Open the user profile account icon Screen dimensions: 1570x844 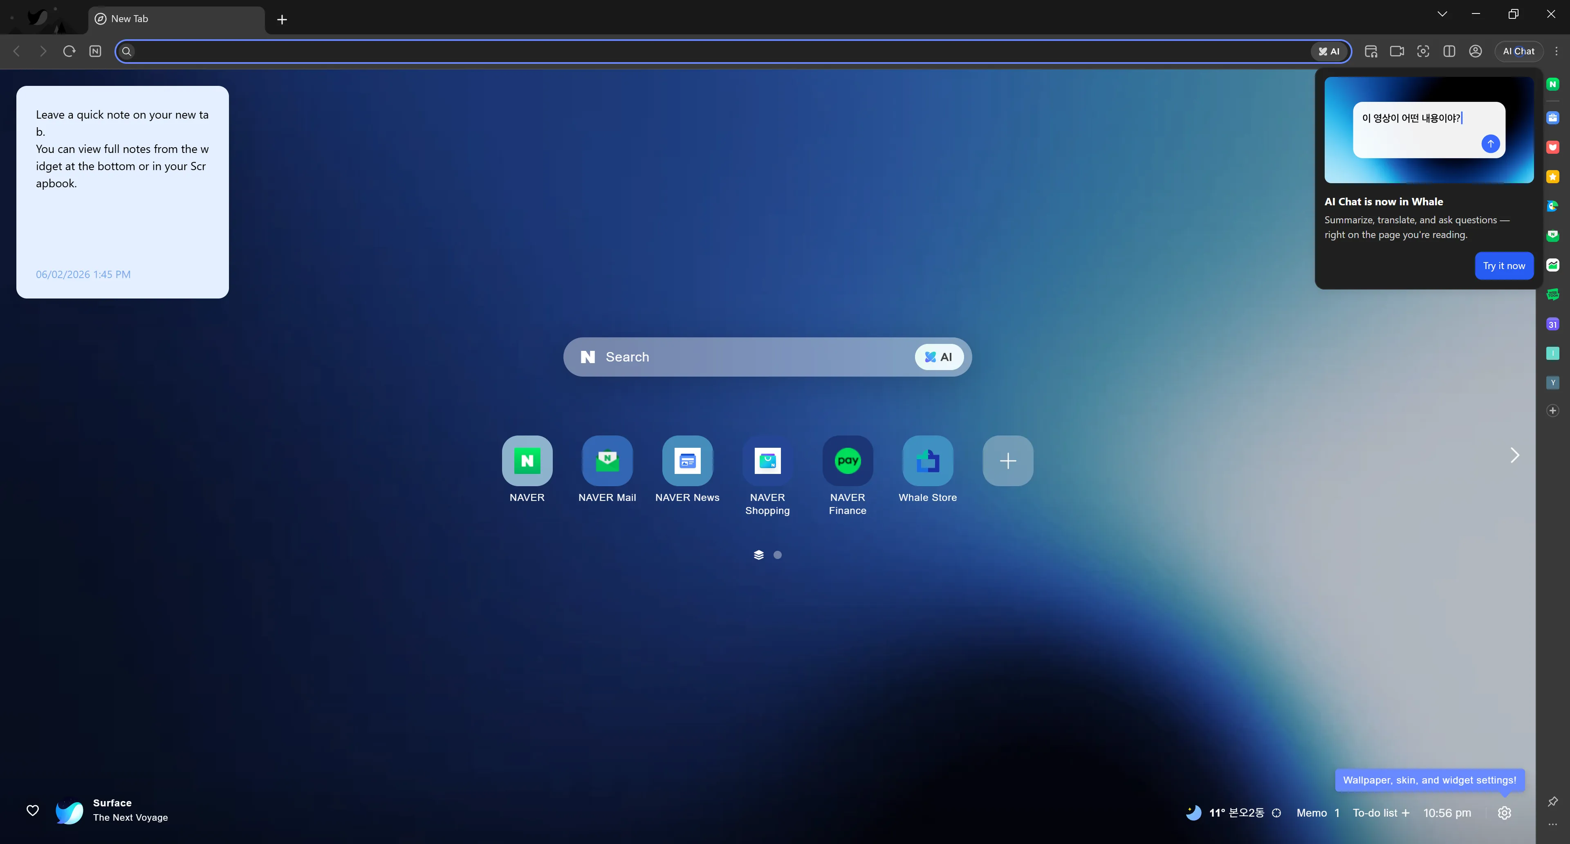(1476, 51)
